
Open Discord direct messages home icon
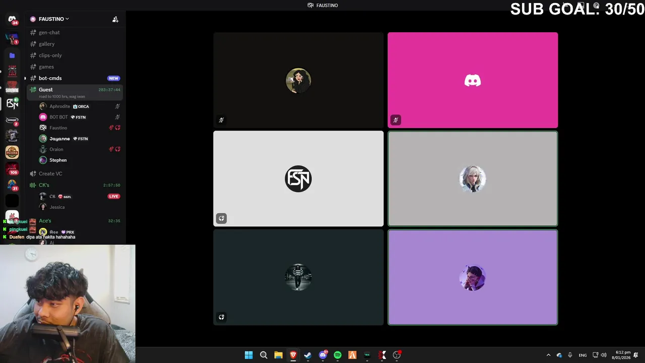click(12, 19)
